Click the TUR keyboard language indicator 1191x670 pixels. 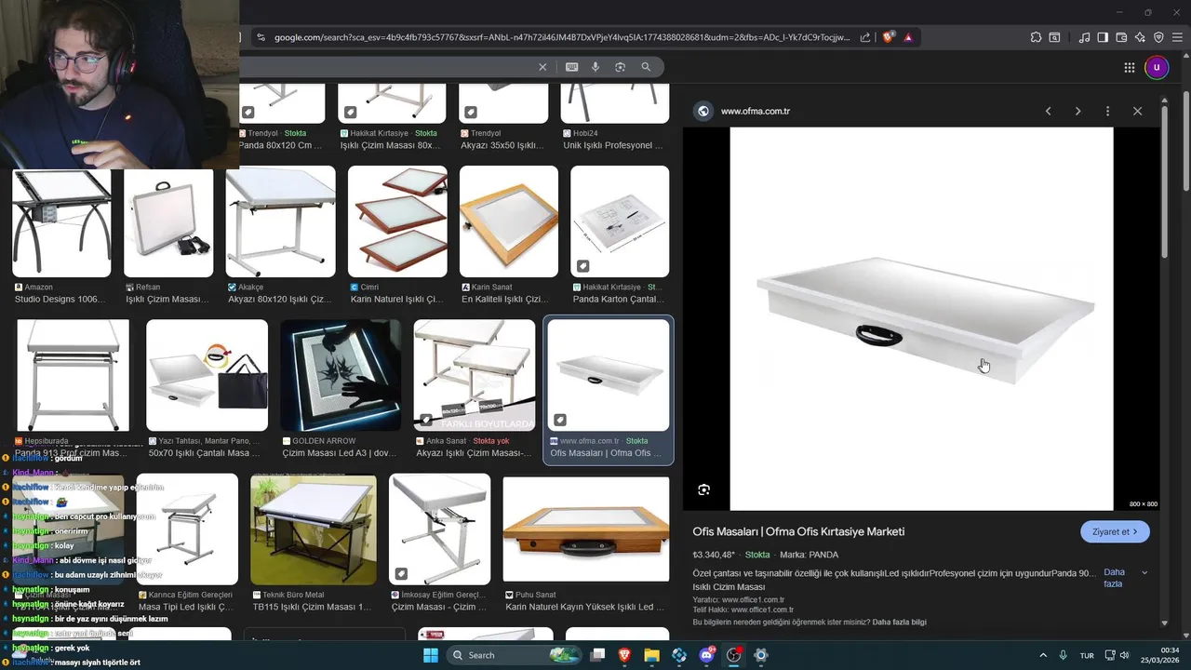(1087, 655)
